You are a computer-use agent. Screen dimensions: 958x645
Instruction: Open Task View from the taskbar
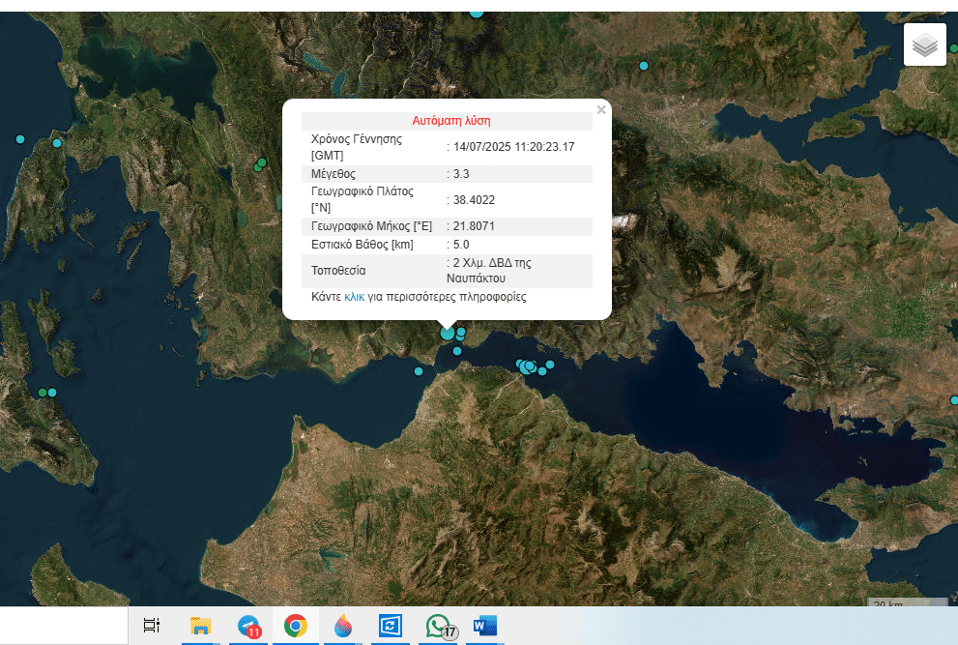click(x=152, y=626)
